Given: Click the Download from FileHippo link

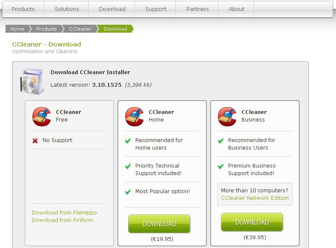Looking at the screenshot, I should coord(64,212).
